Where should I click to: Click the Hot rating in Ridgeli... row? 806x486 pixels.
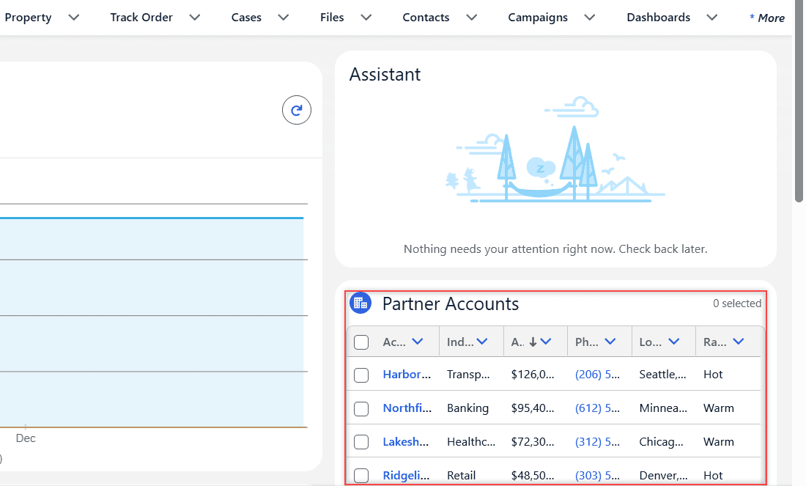(713, 475)
